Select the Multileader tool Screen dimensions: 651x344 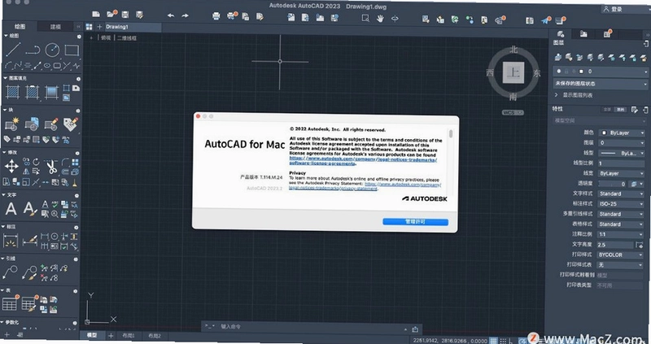pyautogui.click(x=10, y=272)
